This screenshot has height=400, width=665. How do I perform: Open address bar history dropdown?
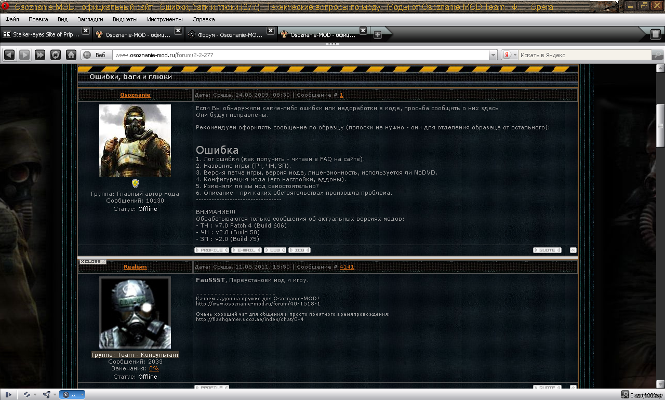493,55
